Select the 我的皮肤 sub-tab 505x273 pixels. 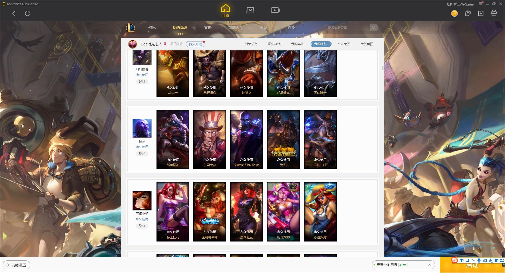[321, 44]
